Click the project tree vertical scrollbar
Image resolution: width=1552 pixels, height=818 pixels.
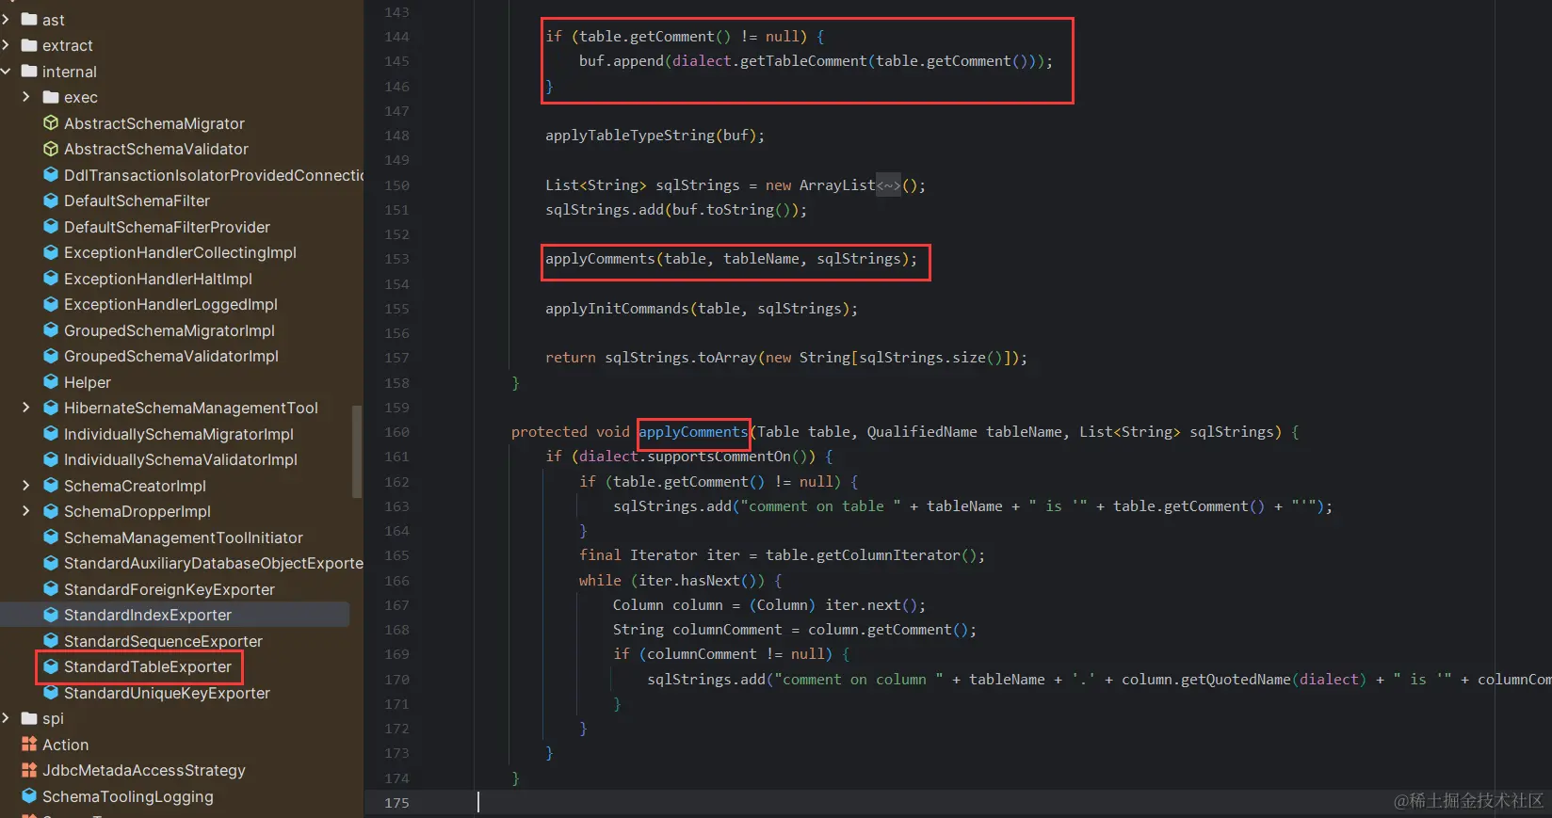click(x=357, y=452)
